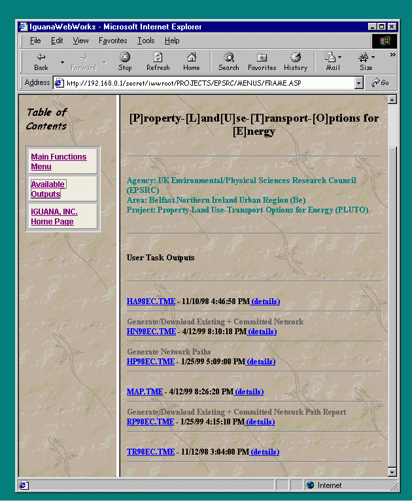Image resolution: width=412 pixels, height=501 pixels.
Task: View details for HA98EC.TME
Action: (266, 302)
